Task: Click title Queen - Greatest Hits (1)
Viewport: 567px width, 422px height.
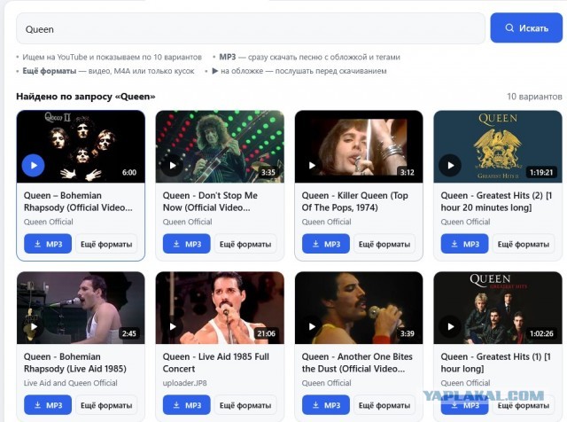Action: (495, 363)
